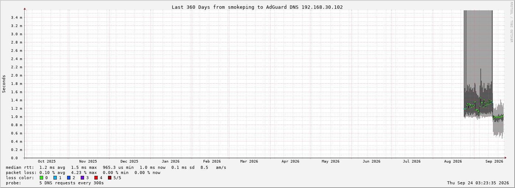Viewport: 515px width, 188px height.
Task: Click the red loss color 4 swatch
Action: pyautogui.click(x=96, y=178)
